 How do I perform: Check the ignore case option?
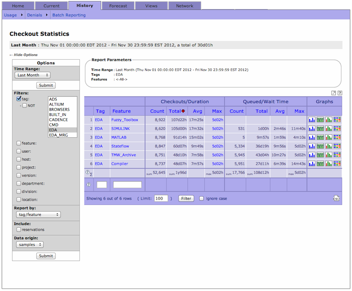click(x=202, y=199)
